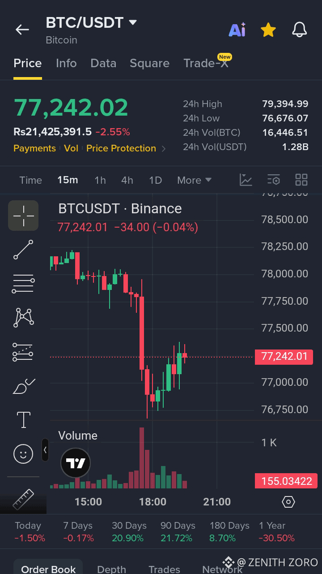Switch to the Info tab
Viewport: 322px width, 574px height.
[x=66, y=63]
